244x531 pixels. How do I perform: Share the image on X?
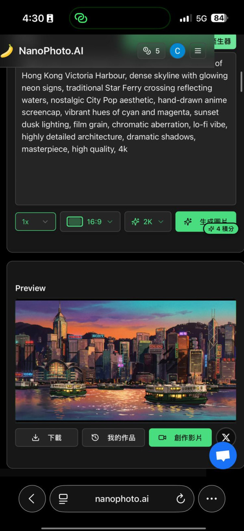click(x=226, y=437)
